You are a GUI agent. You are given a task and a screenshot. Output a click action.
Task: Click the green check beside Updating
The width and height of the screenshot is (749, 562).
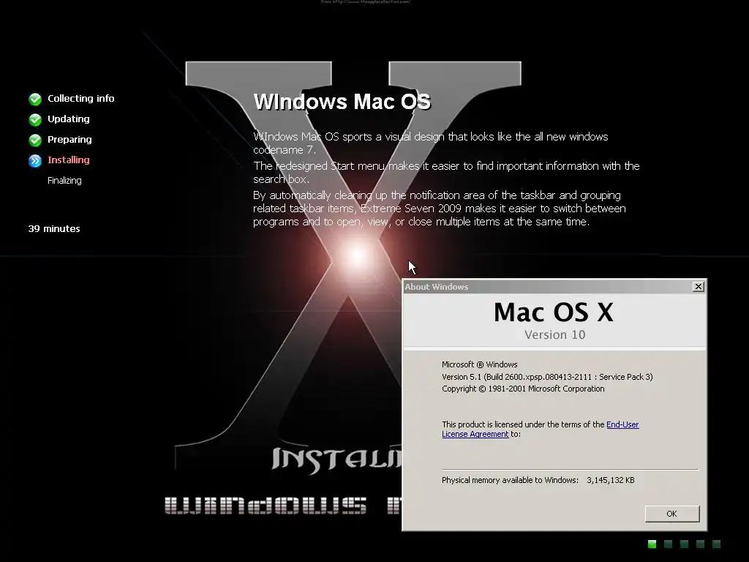point(35,119)
